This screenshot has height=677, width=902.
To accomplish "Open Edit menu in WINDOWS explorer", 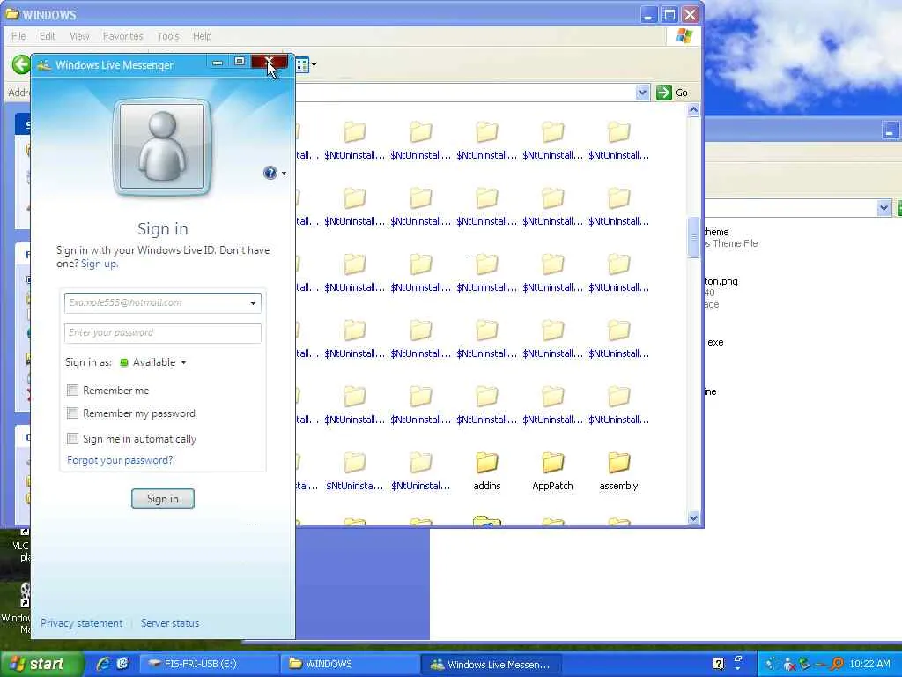I will [x=48, y=36].
